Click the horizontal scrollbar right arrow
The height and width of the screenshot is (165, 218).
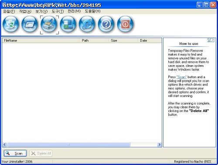pos(160,145)
